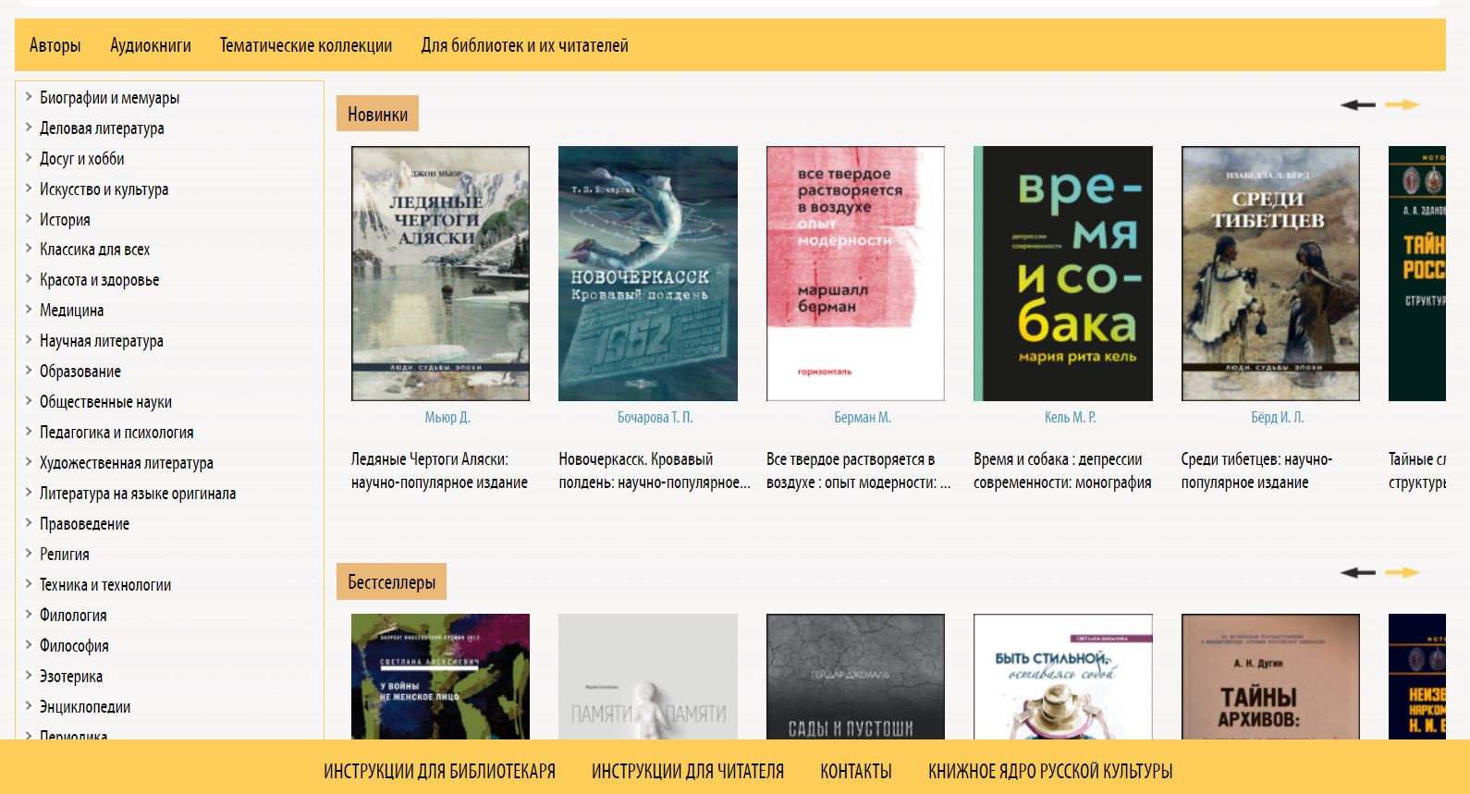The image size is (1470, 794).
Task: Open author link Кель М. Р.
Action: coord(1071,418)
